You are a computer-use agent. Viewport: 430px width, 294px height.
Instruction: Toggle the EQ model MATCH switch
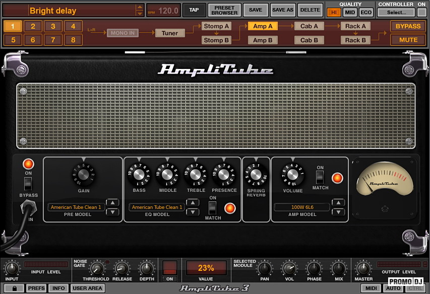coord(213,207)
